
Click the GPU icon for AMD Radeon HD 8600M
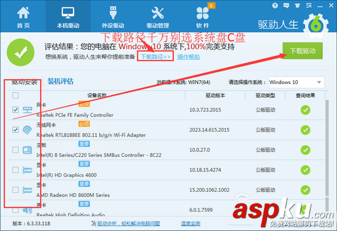coord(28,190)
